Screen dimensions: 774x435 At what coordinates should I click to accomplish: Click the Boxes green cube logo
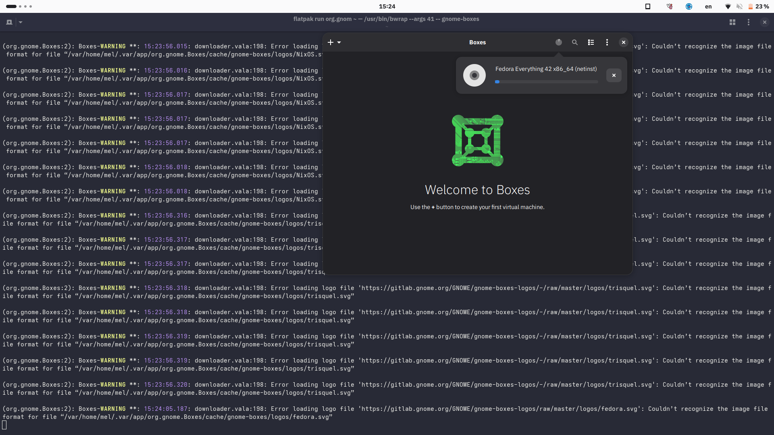[x=477, y=141]
